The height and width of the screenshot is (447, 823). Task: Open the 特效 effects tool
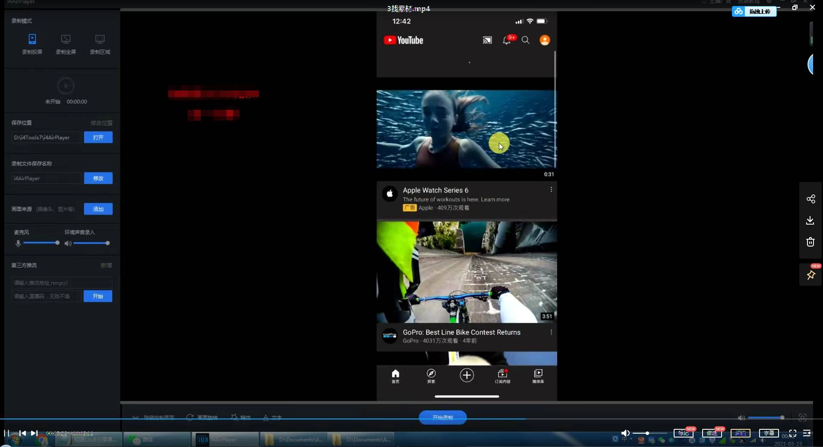pyautogui.click(x=241, y=417)
